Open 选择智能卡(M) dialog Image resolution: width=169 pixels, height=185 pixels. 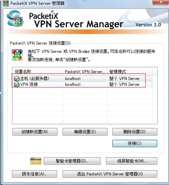tap(132, 161)
